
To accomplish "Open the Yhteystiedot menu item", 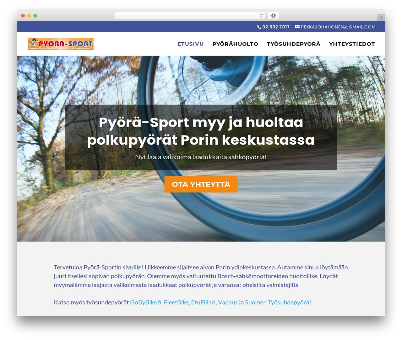I will pos(352,44).
